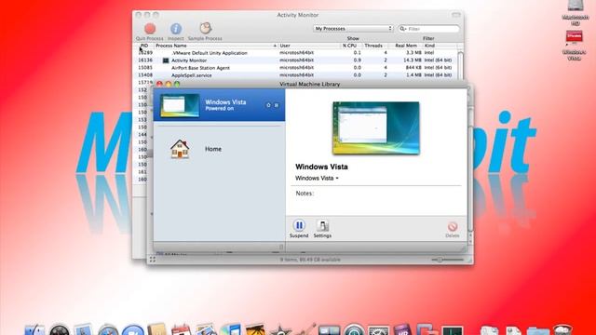Click the Sample Process toolbar icon
Screen dimensions: 596x335
click(205, 29)
